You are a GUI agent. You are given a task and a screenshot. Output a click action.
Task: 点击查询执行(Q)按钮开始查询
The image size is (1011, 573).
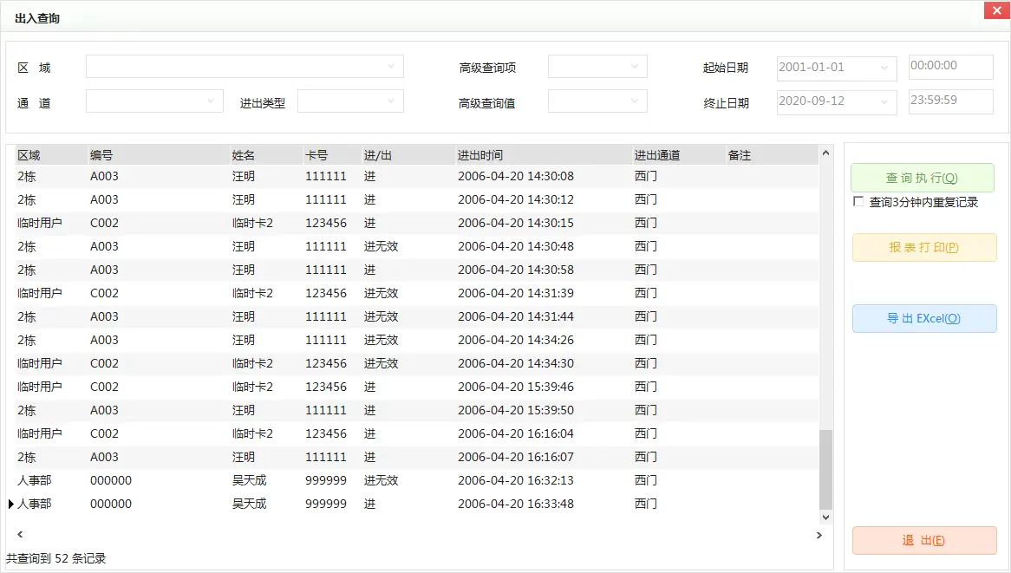(x=923, y=177)
